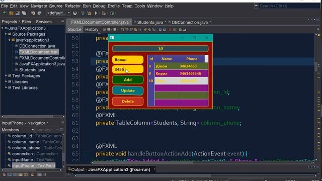Select JavaFXApplication3.java in project tree
This screenshot has width=322, height=181.
click(42, 64)
